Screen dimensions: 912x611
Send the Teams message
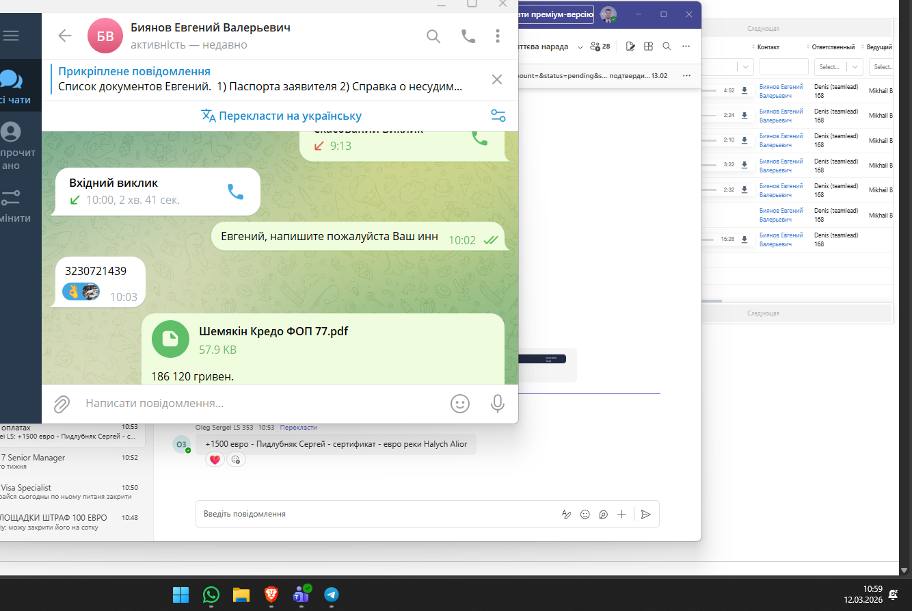click(646, 514)
